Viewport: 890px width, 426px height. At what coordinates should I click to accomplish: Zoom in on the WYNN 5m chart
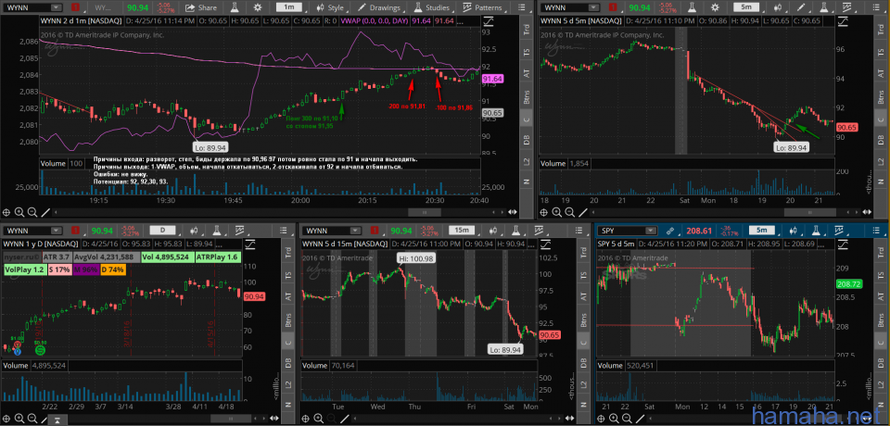point(556,212)
